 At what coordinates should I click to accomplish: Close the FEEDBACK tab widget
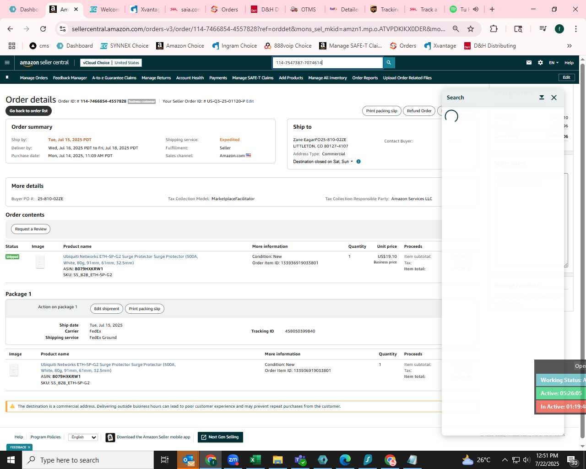[x=29, y=447]
